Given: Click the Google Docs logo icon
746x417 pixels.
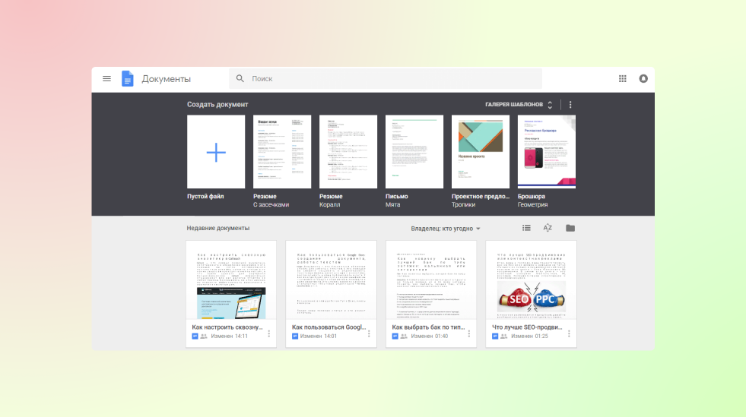Looking at the screenshot, I should (128, 79).
